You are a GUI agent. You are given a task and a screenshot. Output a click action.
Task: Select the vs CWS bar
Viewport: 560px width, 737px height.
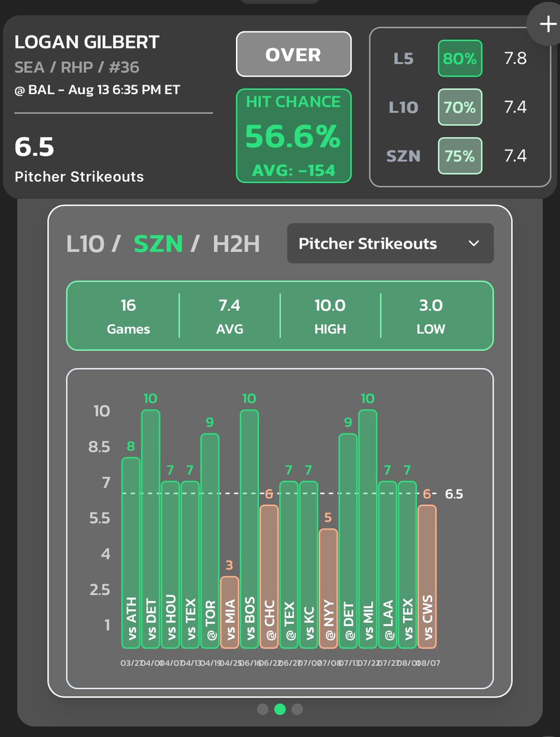(x=427, y=577)
